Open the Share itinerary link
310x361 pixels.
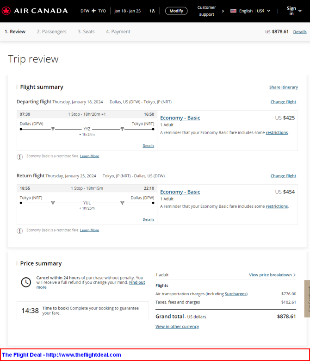tap(284, 87)
